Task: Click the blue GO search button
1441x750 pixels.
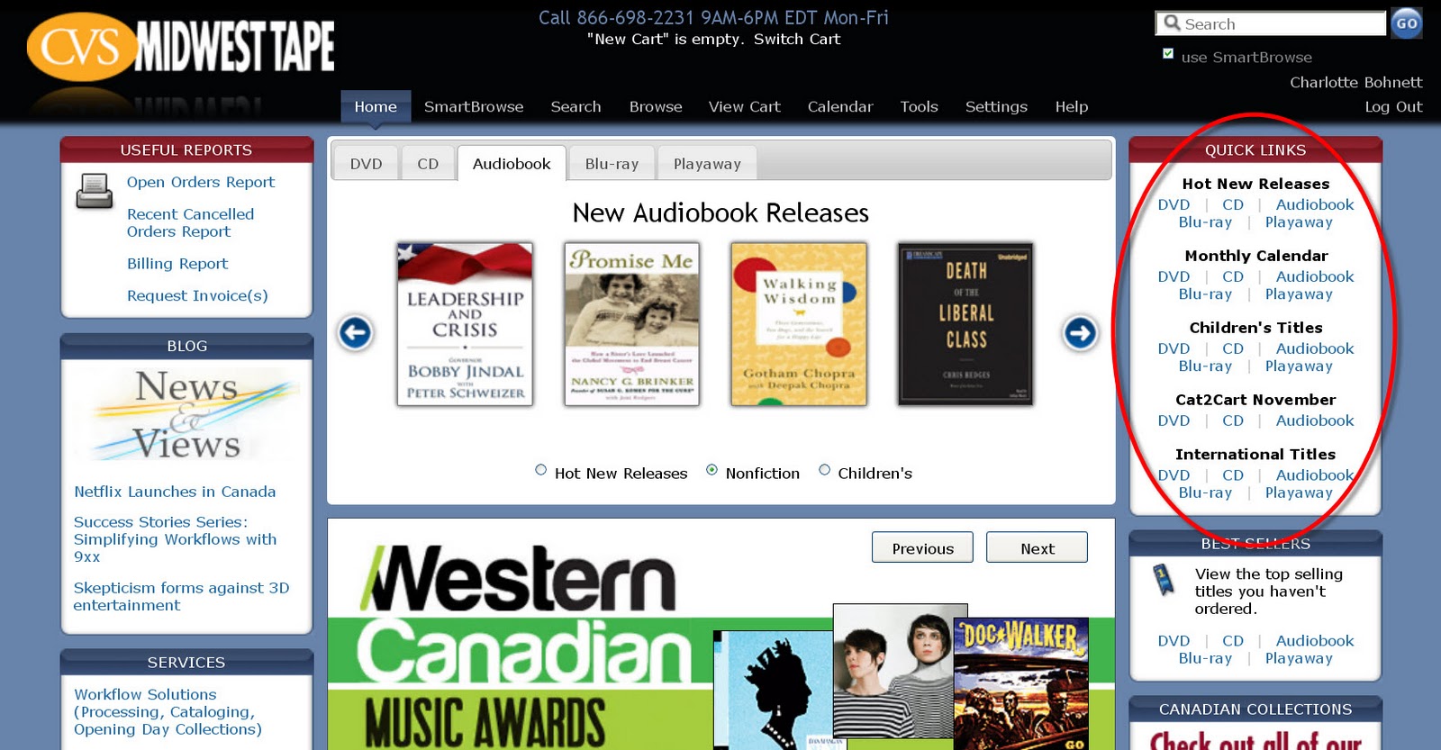Action: point(1407,23)
